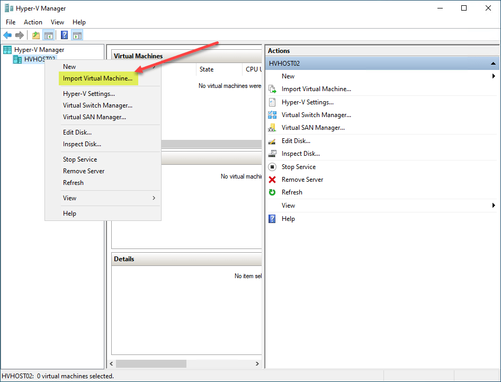Image resolution: width=501 pixels, height=382 pixels.
Task: Choose New in the context menu
Action: click(102, 66)
